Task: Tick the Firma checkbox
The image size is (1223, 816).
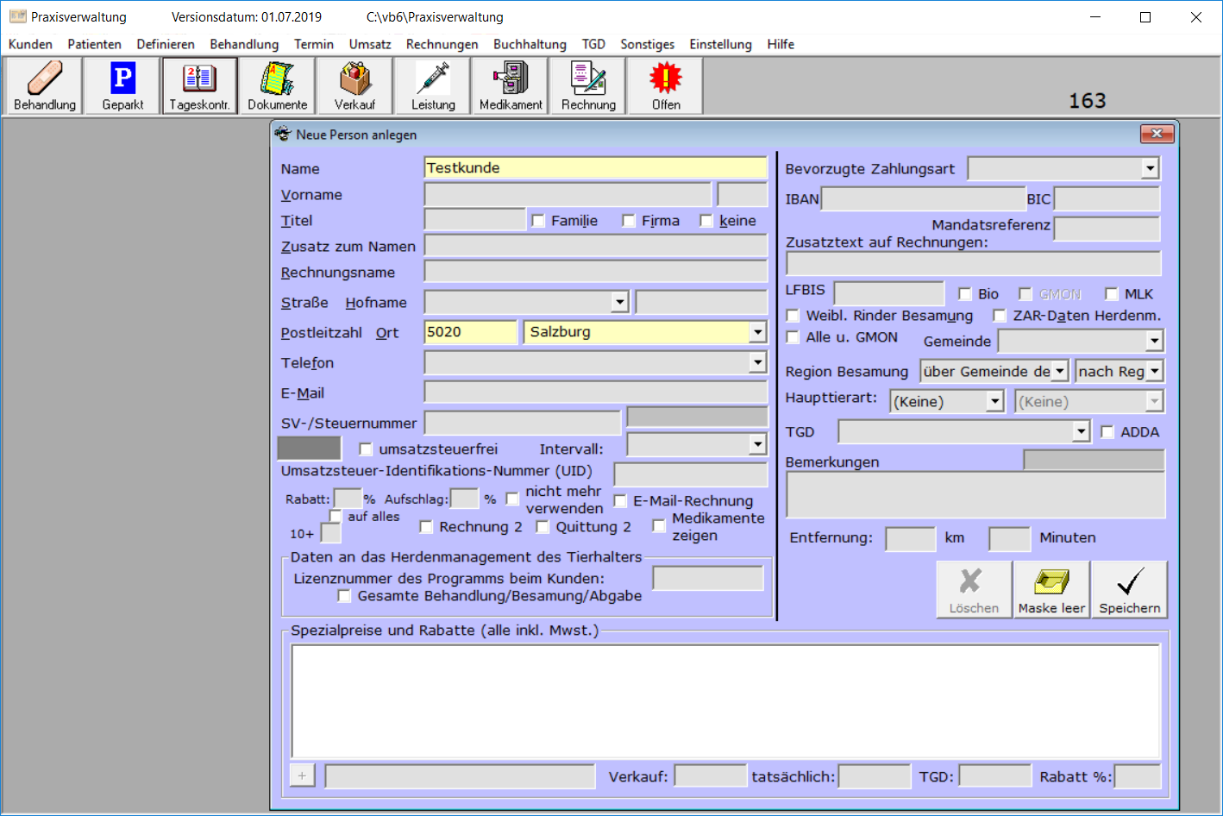Action: click(629, 221)
